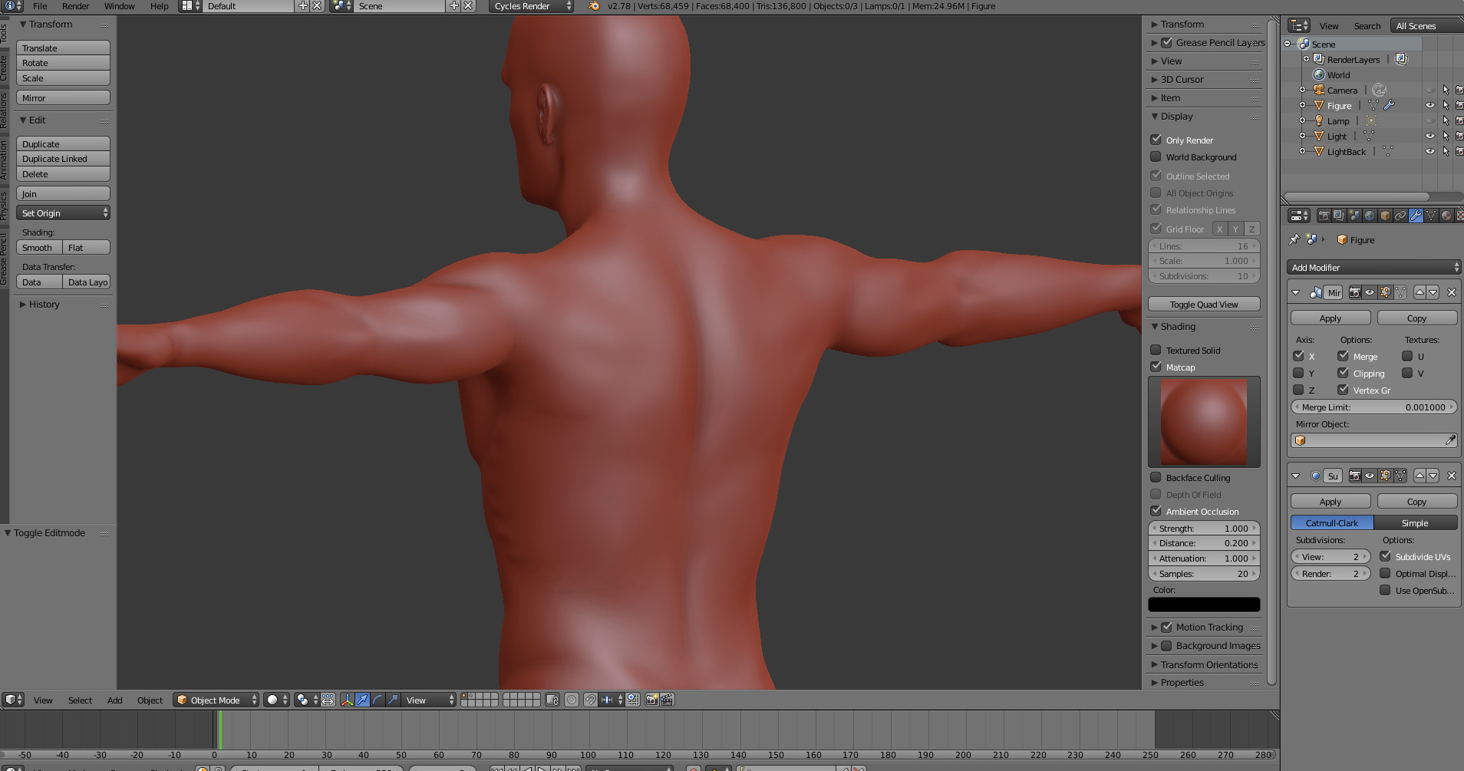Click the 3D manipulator axis toggle icon
The image size is (1464, 771).
[x=347, y=700]
